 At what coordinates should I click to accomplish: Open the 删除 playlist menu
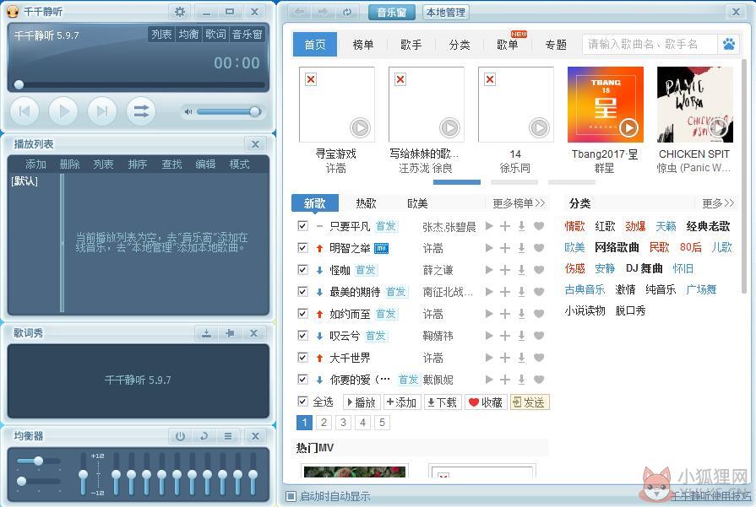point(70,165)
